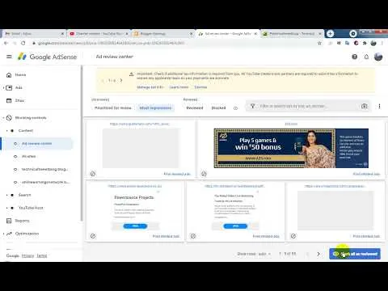Reload the current page

pos(23,43)
